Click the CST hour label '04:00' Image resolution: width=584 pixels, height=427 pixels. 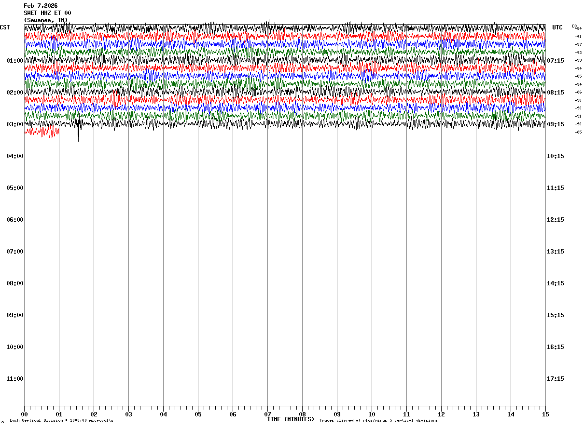click(x=15, y=156)
